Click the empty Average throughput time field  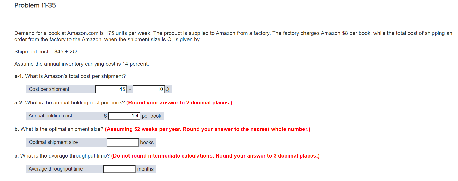pyautogui.click(x=119, y=169)
